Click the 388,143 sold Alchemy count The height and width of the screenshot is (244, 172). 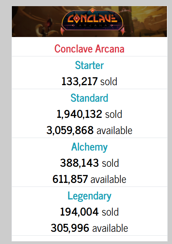[89, 163]
